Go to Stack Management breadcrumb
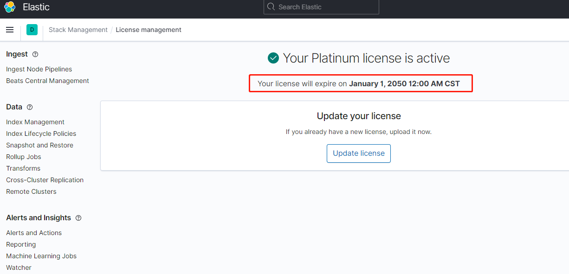The width and height of the screenshot is (569, 274). pos(78,30)
